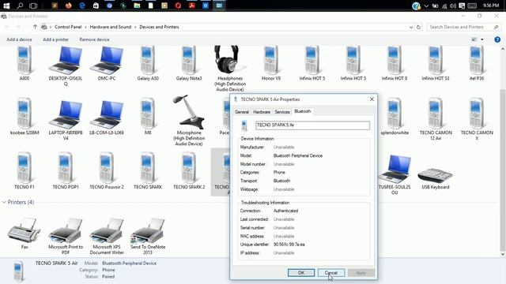
Task: Select the A800 phone device
Action: [25, 63]
